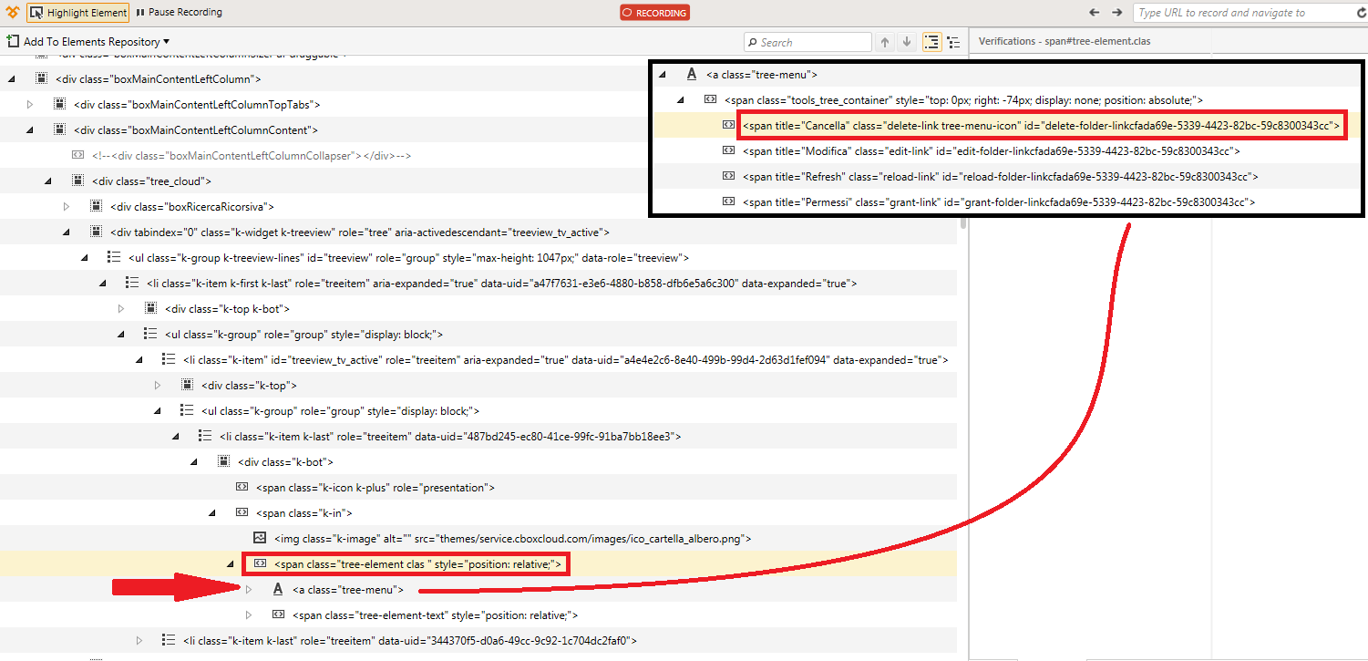
Task: Toggle the Highlight Element mode
Action: (78, 13)
